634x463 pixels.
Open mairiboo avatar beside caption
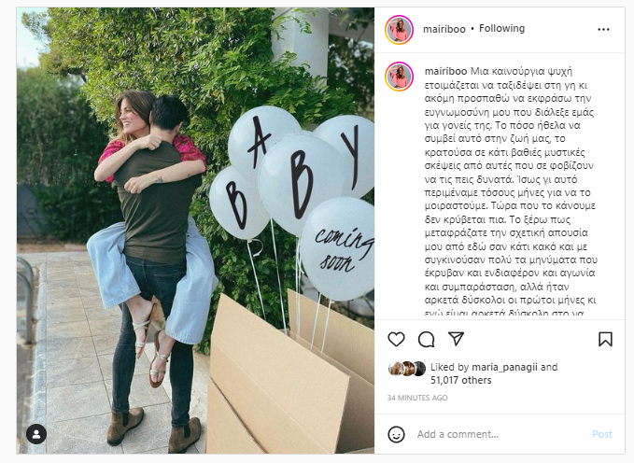[x=399, y=77]
